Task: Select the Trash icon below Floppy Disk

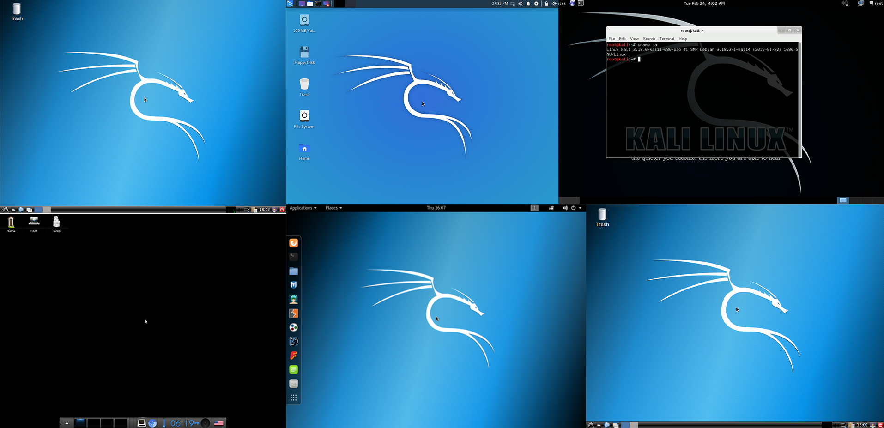Action: [x=304, y=87]
